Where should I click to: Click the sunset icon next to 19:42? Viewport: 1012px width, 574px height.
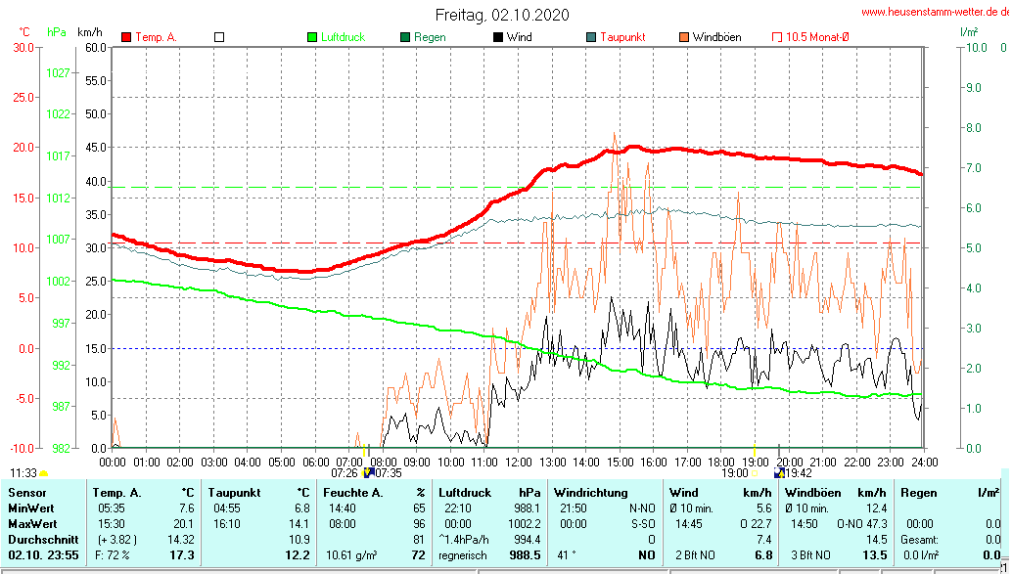[x=777, y=472]
